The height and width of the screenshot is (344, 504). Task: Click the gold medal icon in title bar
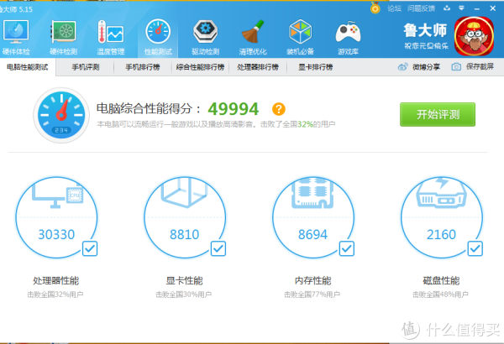click(375, 8)
